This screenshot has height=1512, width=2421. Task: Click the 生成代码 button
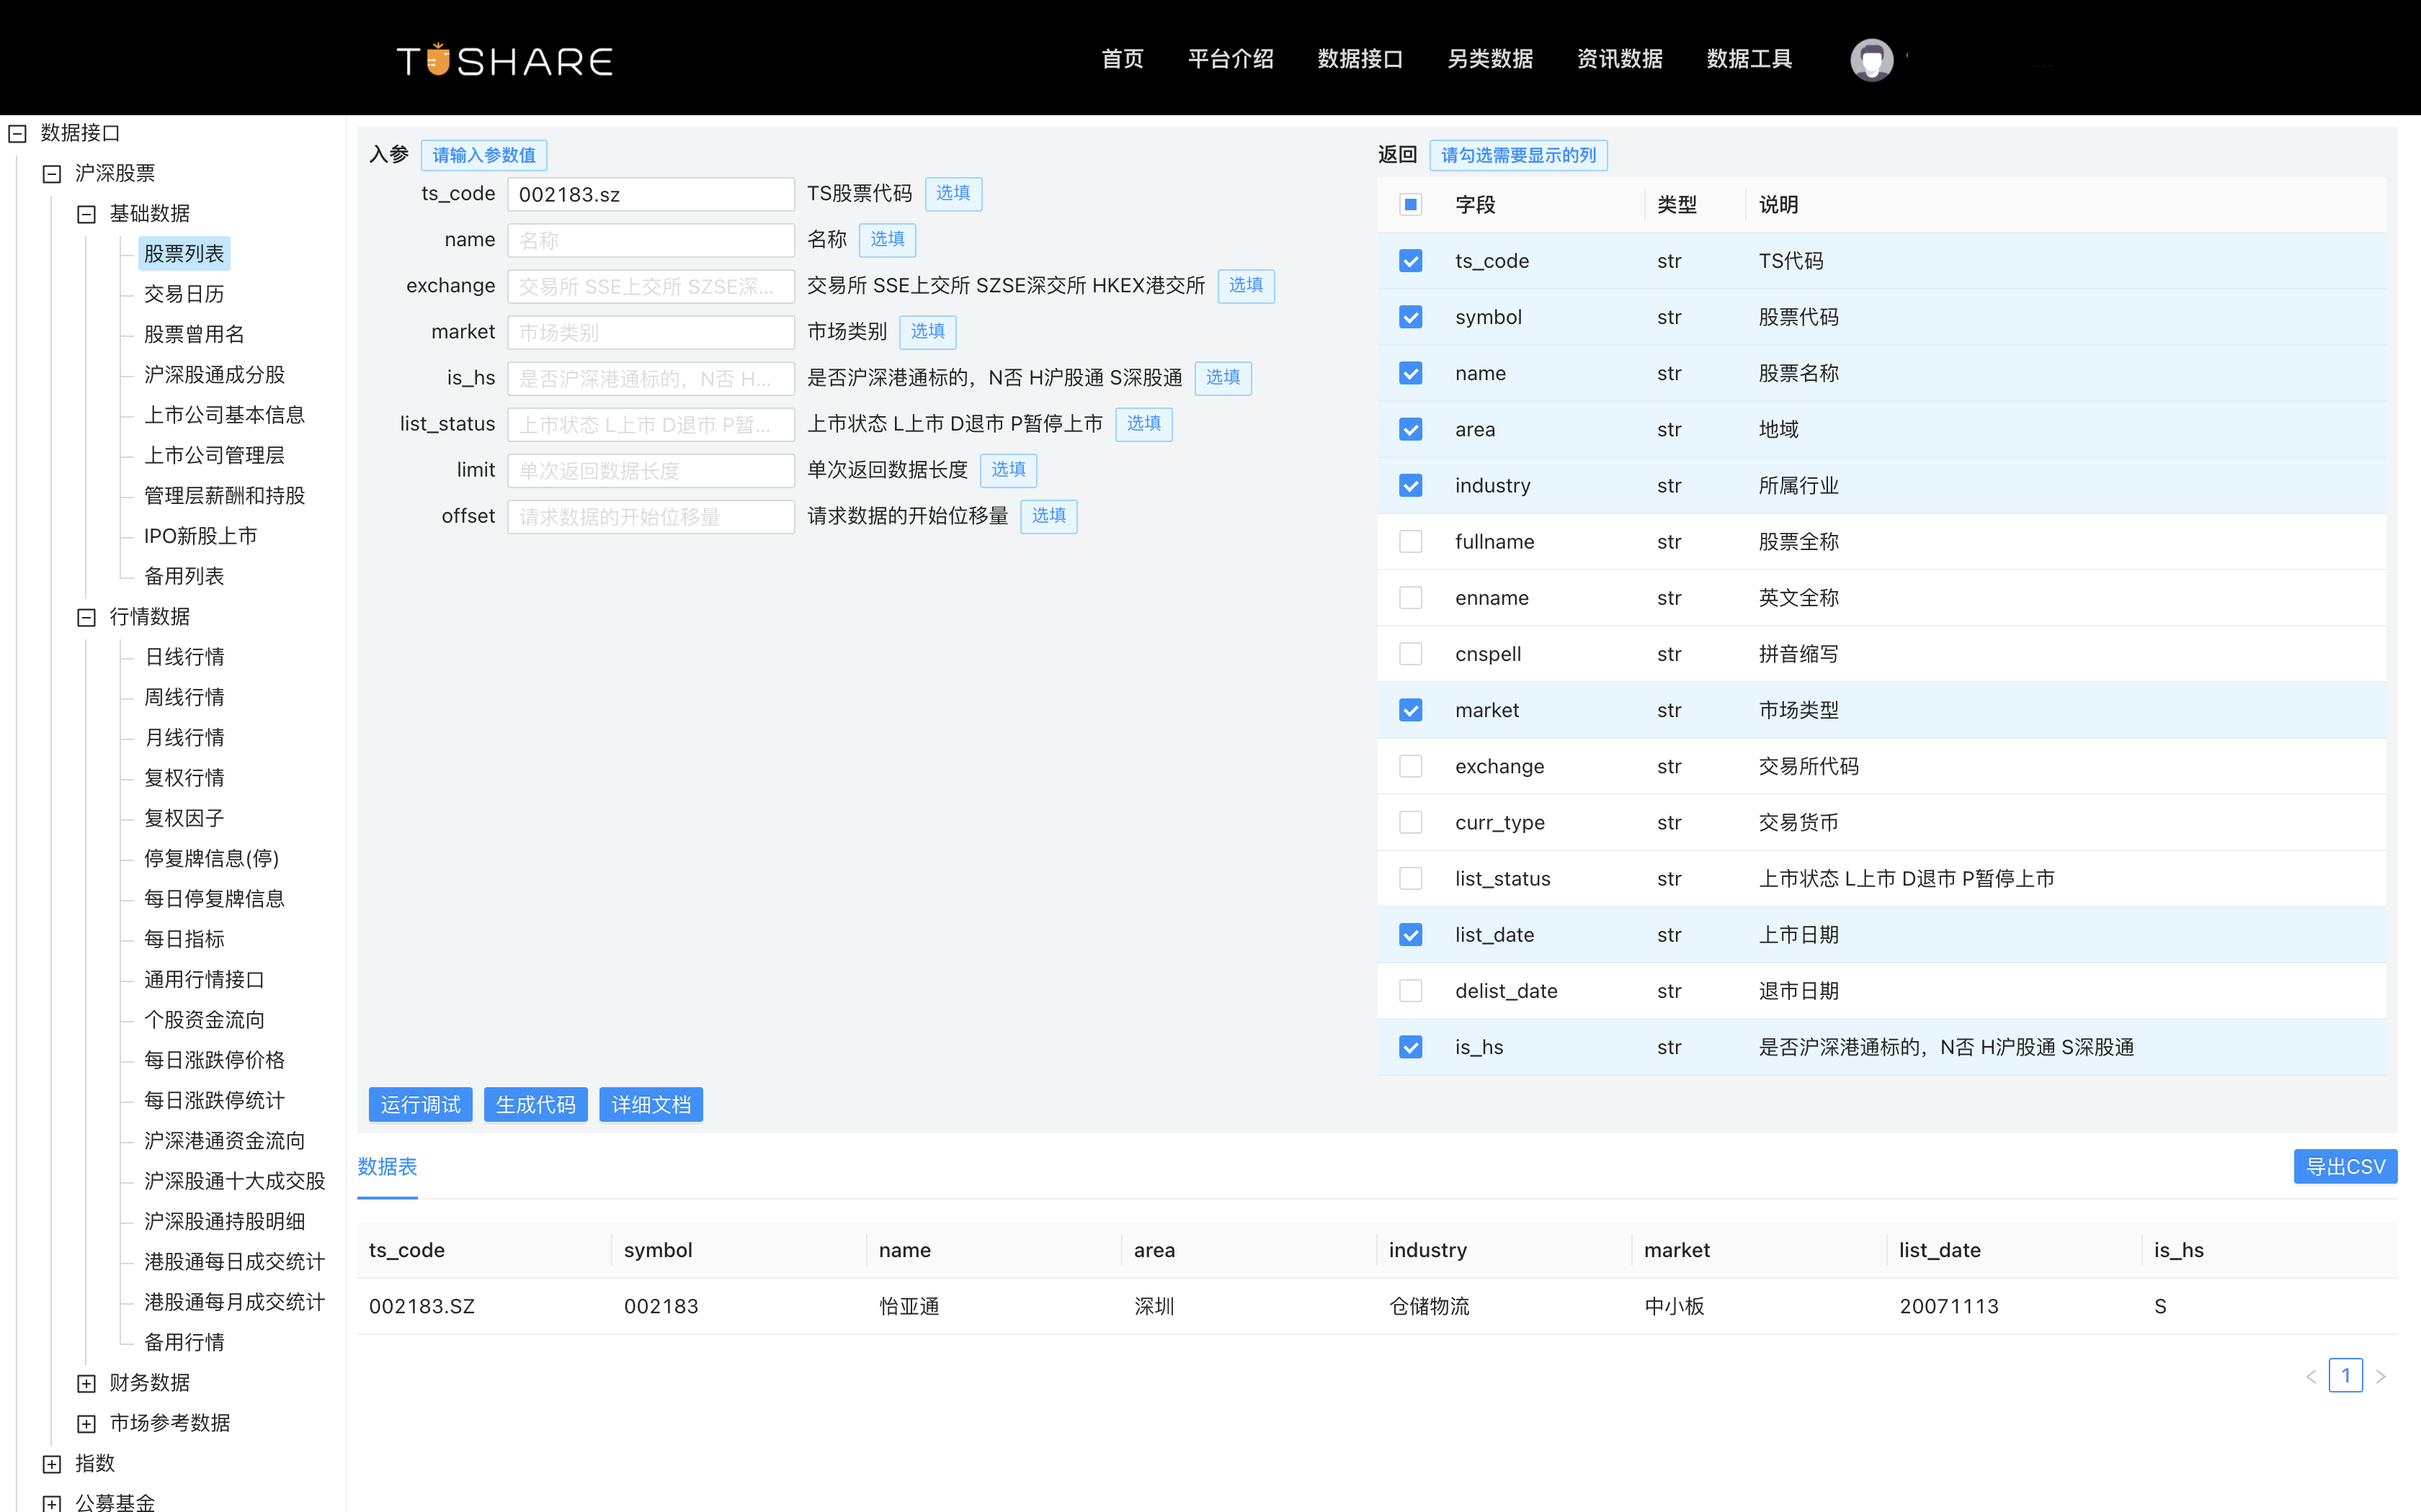pyautogui.click(x=535, y=1104)
